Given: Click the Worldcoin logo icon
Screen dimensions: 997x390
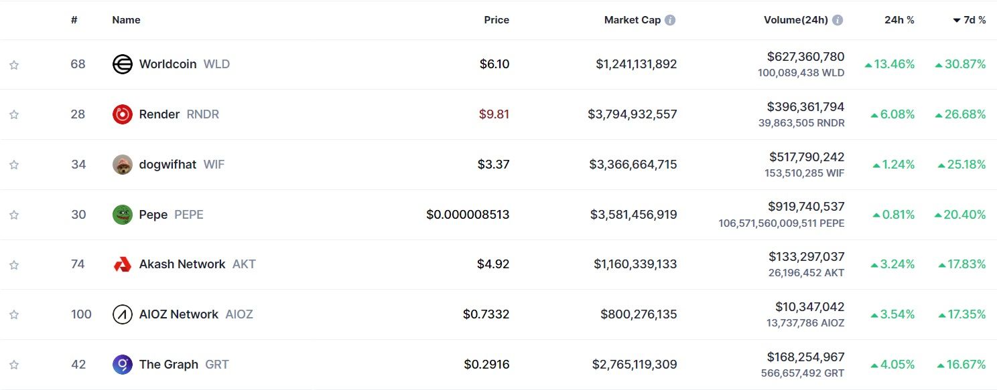Looking at the screenshot, I should coord(123,64).
